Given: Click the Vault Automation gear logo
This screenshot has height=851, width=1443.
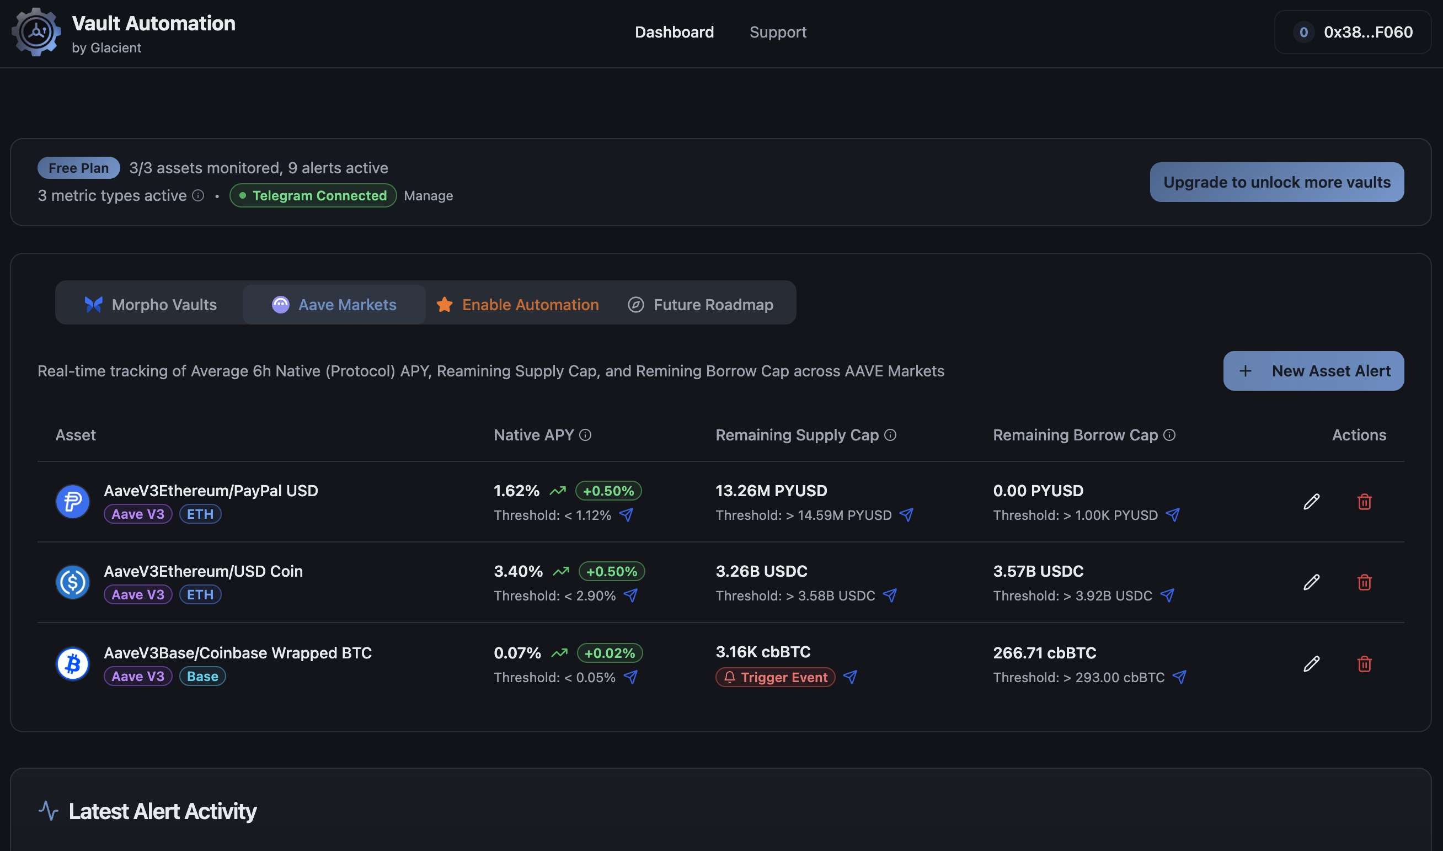Looking at the screenshot, I should click(x=35, y=32).
